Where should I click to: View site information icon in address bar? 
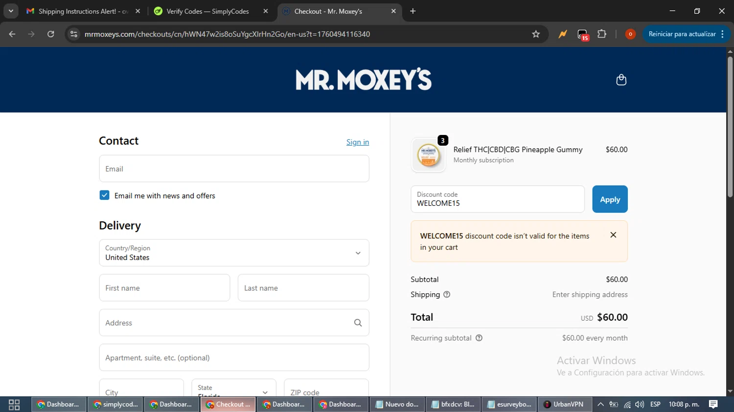coord(74,34)
